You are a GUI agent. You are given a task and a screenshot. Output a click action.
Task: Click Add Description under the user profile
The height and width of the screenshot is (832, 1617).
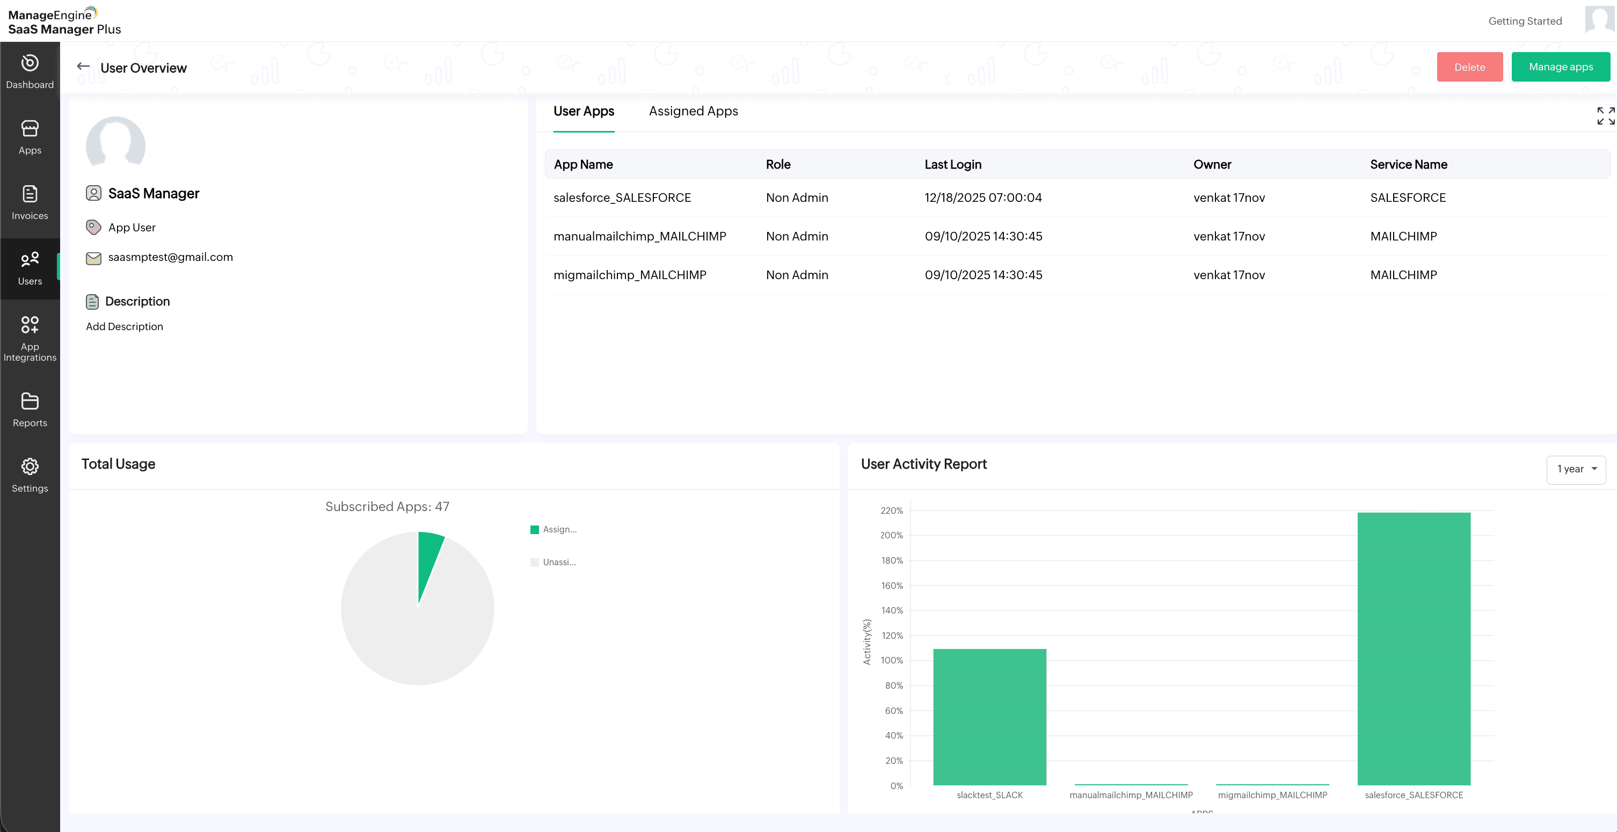click(x=125, y=326)
